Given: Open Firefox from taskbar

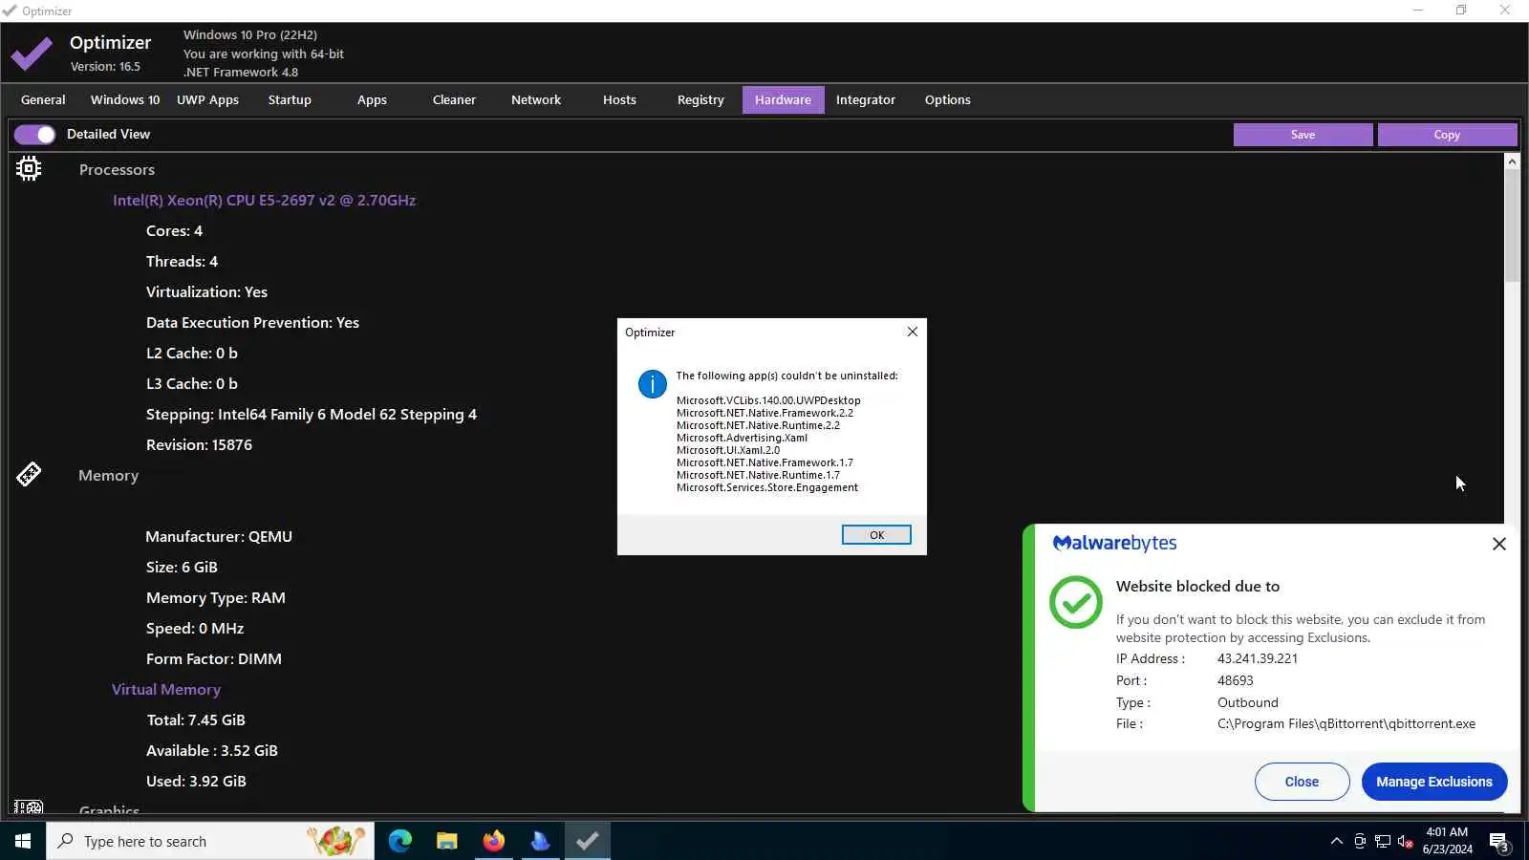Looking at the screenshot, I should click(494, 841).
